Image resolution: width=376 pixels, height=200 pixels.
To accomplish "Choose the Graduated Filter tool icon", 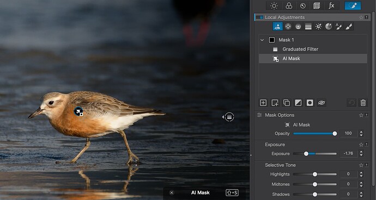I will pos(308,27).
